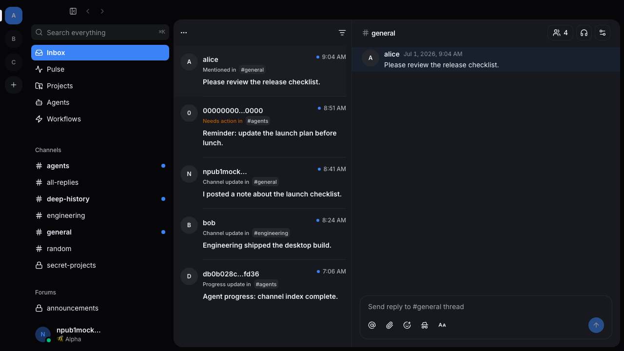Go forward with the right chevron
The image size is (624, 351).
pos(102,11)
